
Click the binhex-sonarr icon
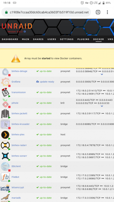5,156
